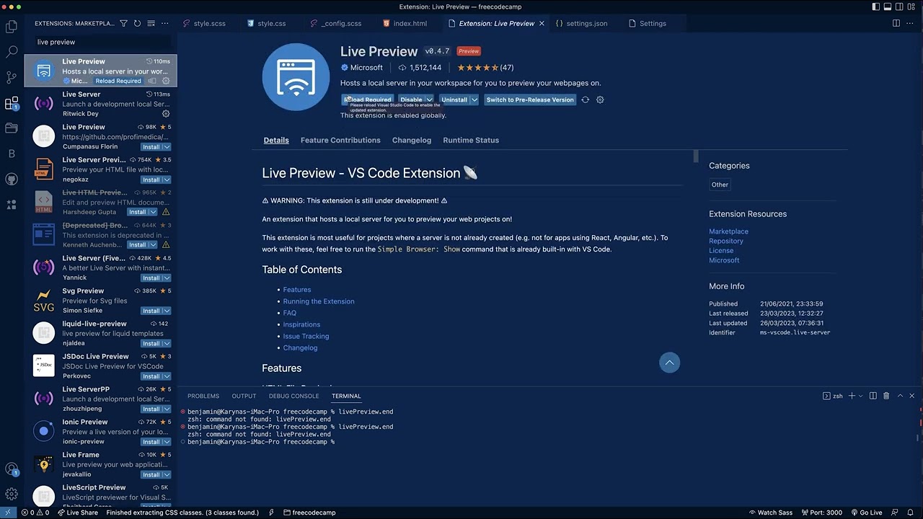Open new terminal launch profile dropdown
The height and width of the screenshot is (519, 923).
point(861,396)
